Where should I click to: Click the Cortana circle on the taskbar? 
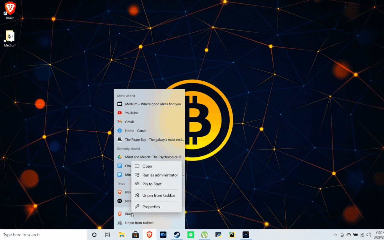click(x=94, y=235)
